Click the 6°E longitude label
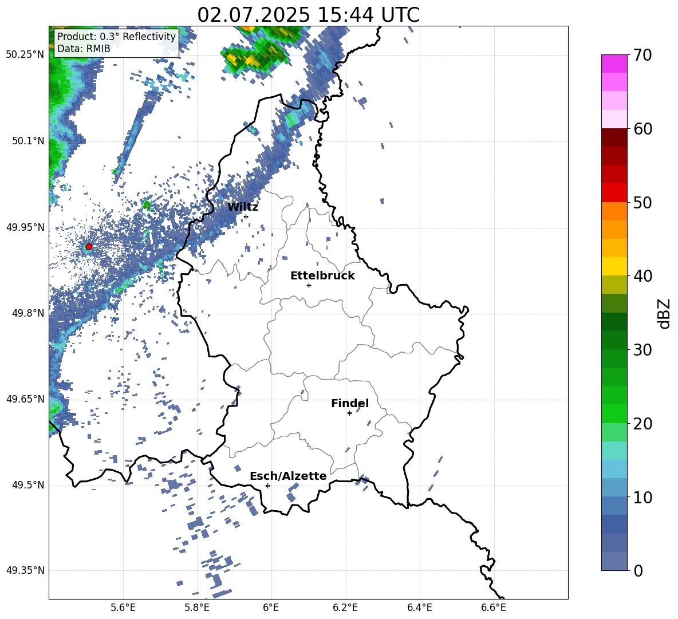678x619 pixels. click(271, 608)
